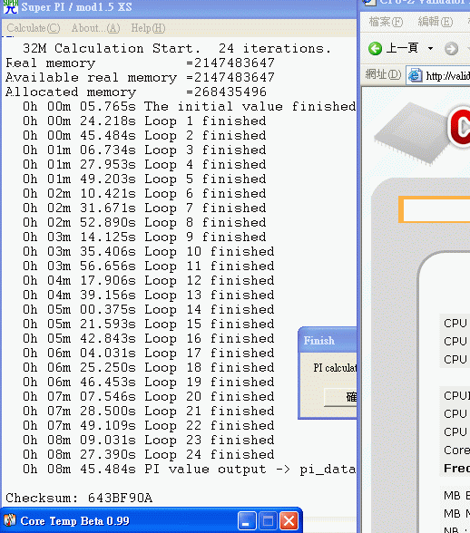Image resolution: width=470 pixels, height=533 pixels.
Task: Click the 'Loop 1 finished' line
Action: pyautogui.click(x=144, y=121)
